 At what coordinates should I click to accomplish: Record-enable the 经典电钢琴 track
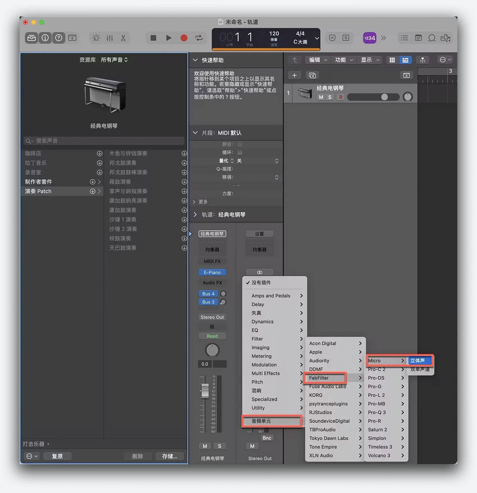click(341, 97)
